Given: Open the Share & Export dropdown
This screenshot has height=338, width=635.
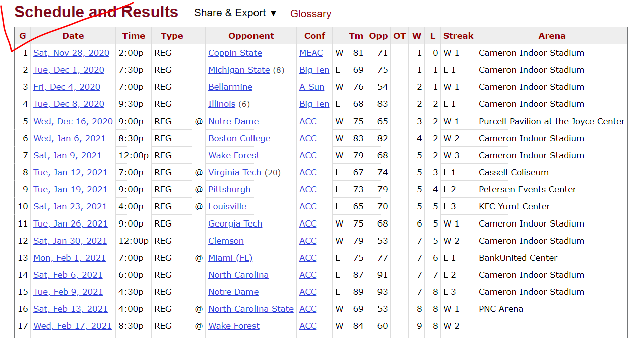Looking at the screenshot, I should [x=235, y=13].
